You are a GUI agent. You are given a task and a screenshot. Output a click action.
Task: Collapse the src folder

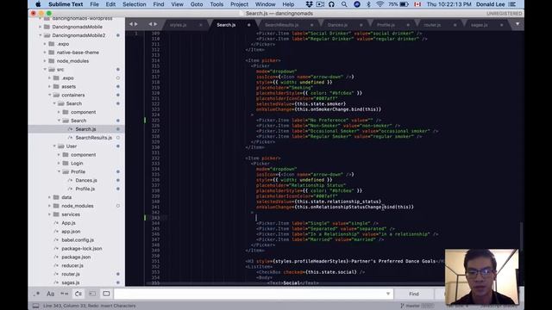pyautogui.click(x=45, y=70)
